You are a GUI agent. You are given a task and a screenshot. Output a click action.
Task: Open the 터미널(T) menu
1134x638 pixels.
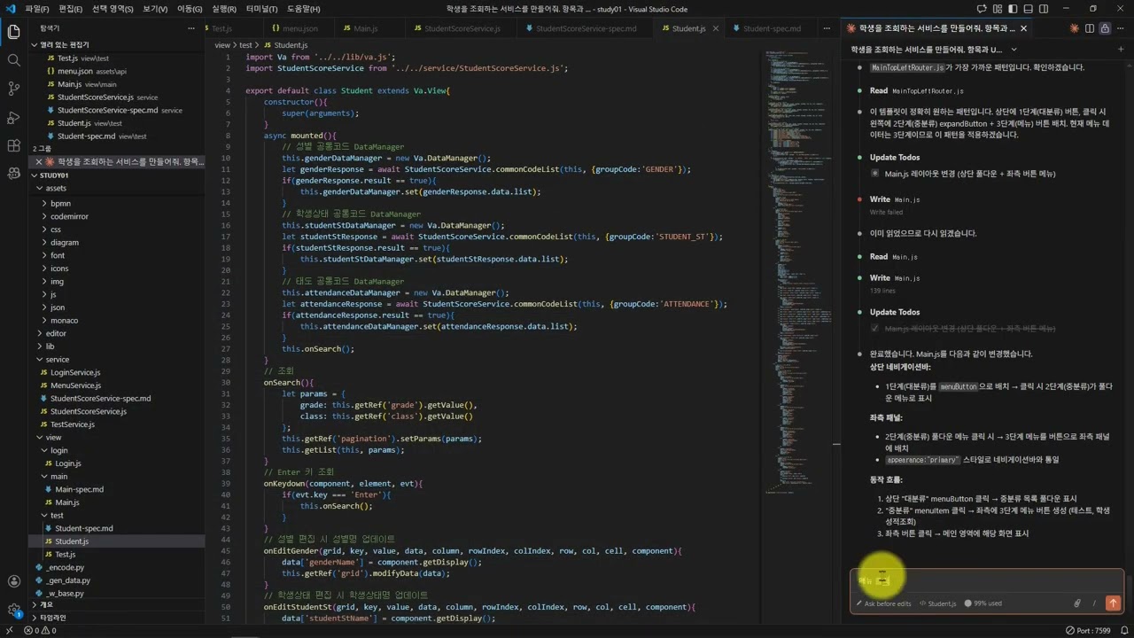pyautogui.click(x=261, y=9)
